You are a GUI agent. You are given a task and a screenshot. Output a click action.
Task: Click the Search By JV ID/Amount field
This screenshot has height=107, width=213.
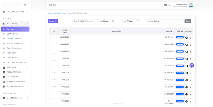(84, 21)
